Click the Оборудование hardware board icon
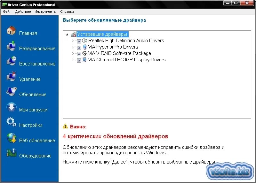The width and height of the screenshot is (256, 183). coord(12,153)
